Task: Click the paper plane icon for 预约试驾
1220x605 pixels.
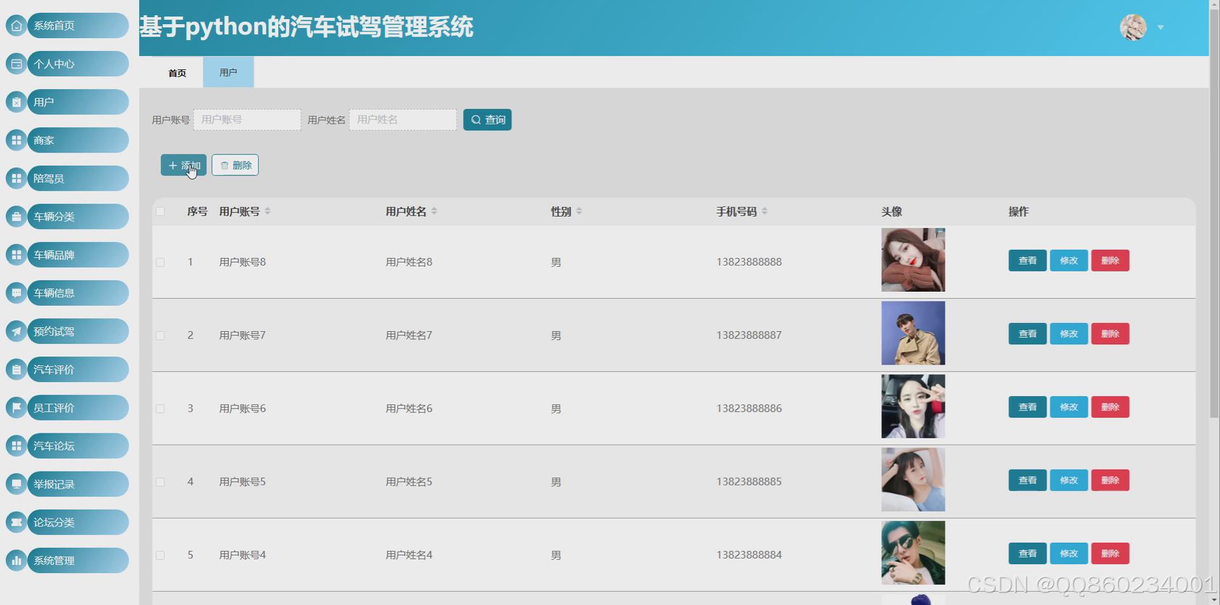Action: (17, 331)
